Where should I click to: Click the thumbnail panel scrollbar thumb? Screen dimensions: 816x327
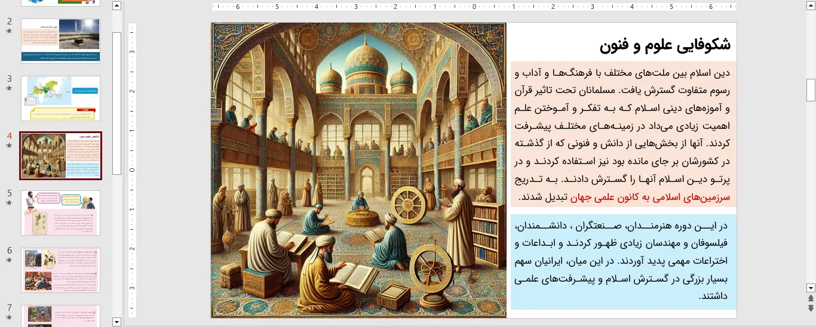tap(117, 101)
